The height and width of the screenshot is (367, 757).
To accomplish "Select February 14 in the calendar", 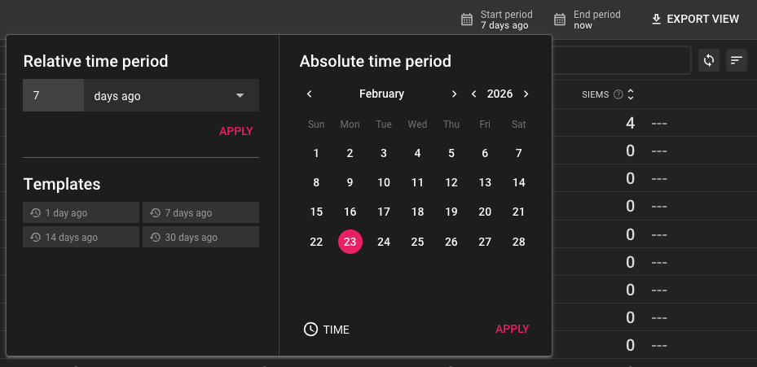I will (518, 182).
